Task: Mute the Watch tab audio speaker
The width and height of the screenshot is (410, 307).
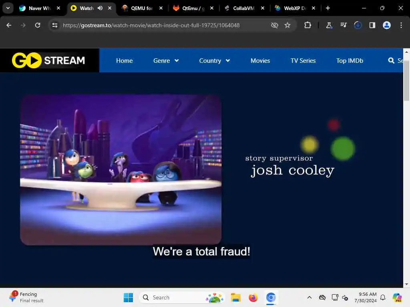Action: point(100,8)
